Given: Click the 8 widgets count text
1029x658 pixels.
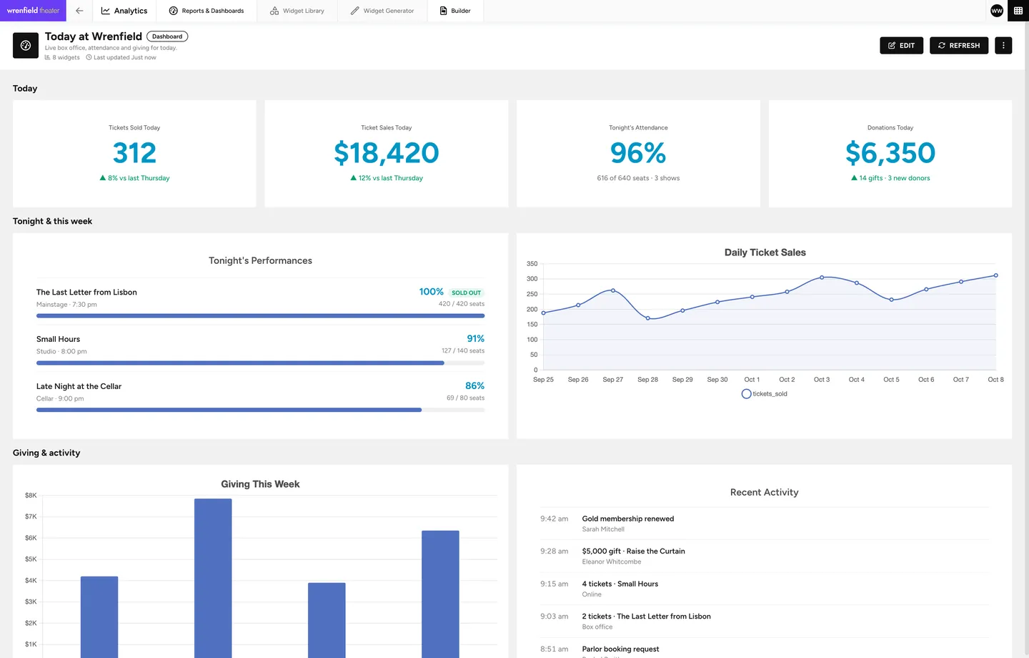Looking at the screenshot, I should (62, 58).
